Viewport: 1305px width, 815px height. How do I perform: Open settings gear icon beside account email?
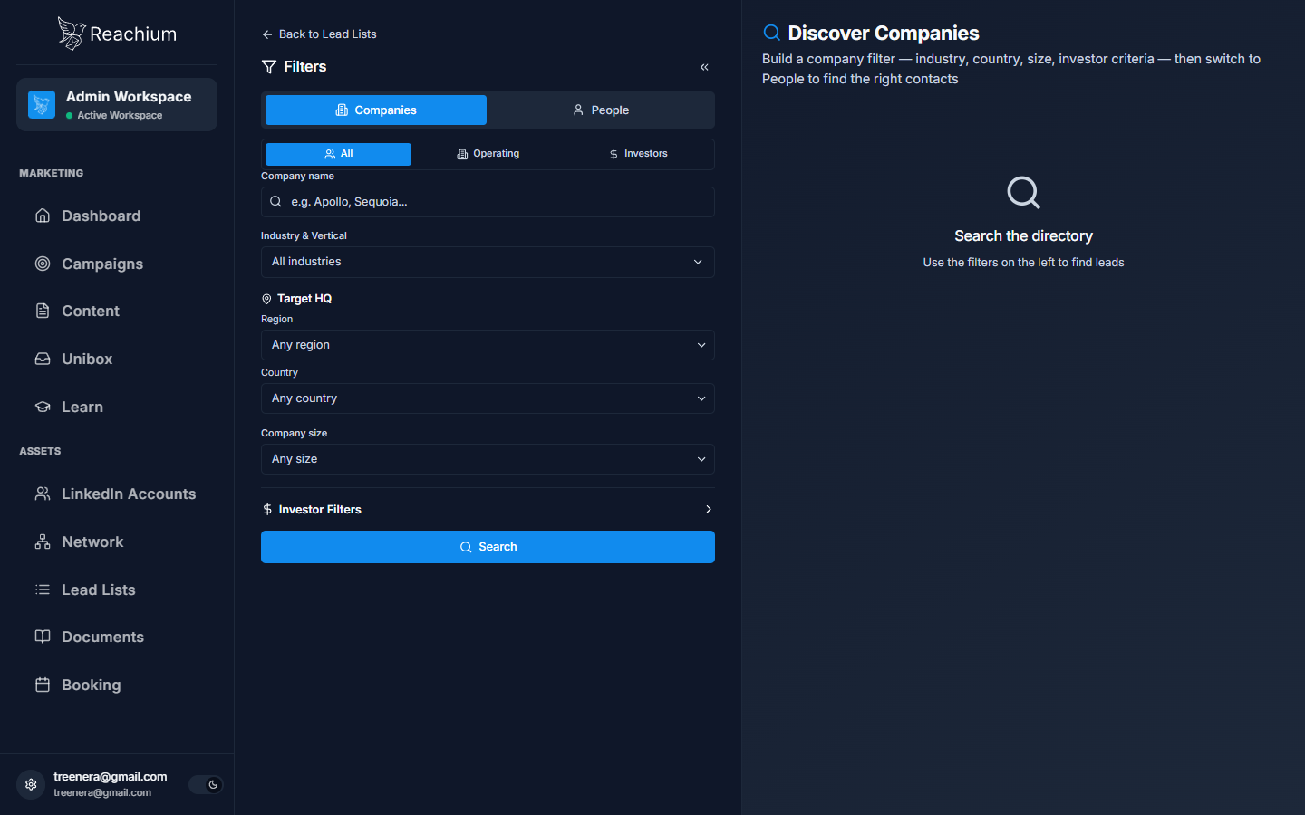coord(31,784)
